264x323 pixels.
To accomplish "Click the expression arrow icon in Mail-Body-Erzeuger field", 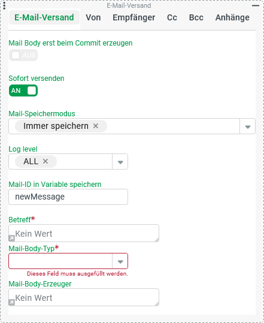I will click(11, 303).
